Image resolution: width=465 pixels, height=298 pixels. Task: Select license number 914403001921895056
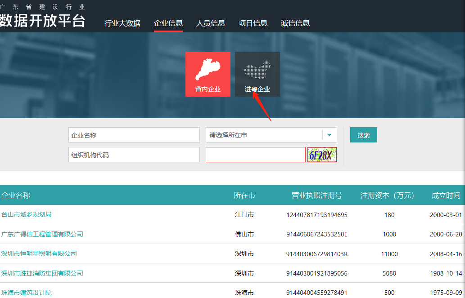click(x=317, y=273)
